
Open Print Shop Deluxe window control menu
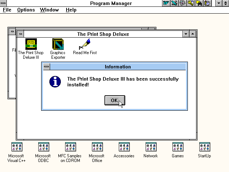pyautogui.click(x=20, y=34)
